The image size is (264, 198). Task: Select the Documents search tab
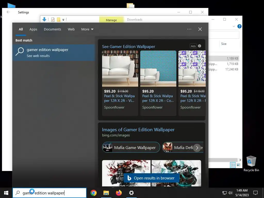click(x=52, y=29)
